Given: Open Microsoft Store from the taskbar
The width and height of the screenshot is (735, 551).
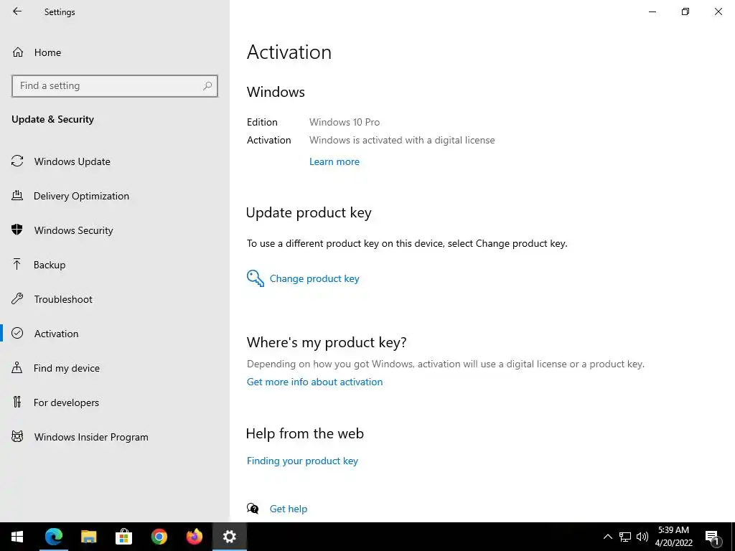Looking at the screenshot, I should pos(123,537).
